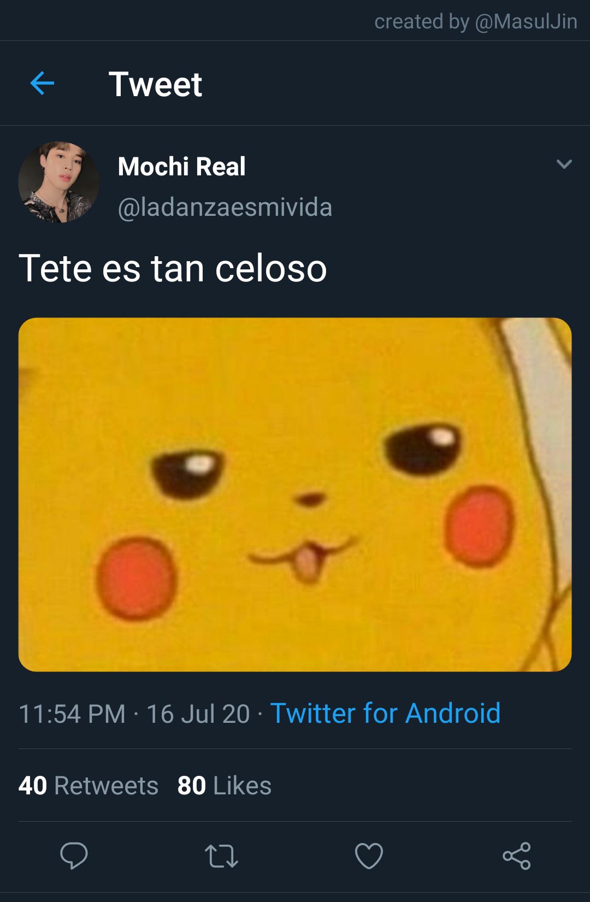
Task: Tap the retweet arrows icon
Action: point(221,856)
